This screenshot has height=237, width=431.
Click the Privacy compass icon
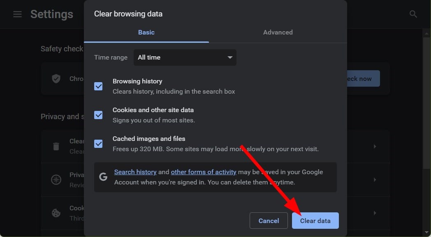click(56, 179)
